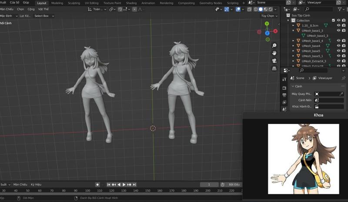Disable rendering for UMesh_base5 camera icon
This screenshot has width=348, height=202.
point(344,51)
